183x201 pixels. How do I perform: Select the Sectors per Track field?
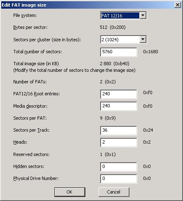[119, 130]
